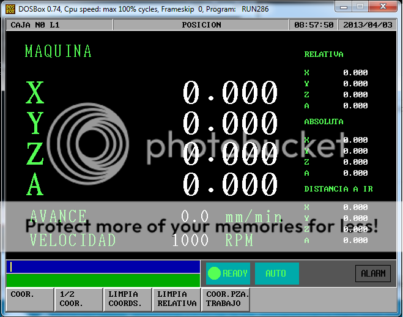
Task: Click the green status bar below the input
Action: point(103,280)
